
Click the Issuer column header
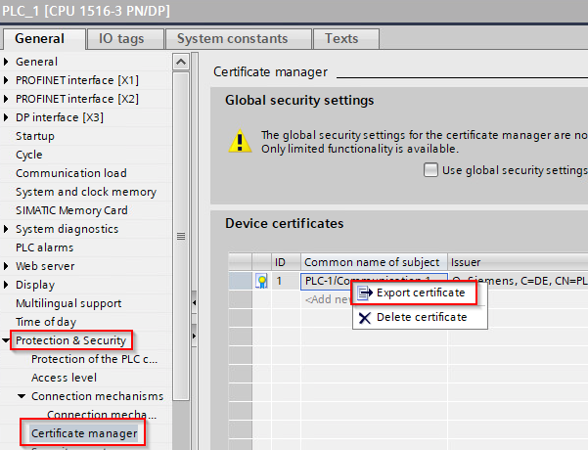point(518,262)
